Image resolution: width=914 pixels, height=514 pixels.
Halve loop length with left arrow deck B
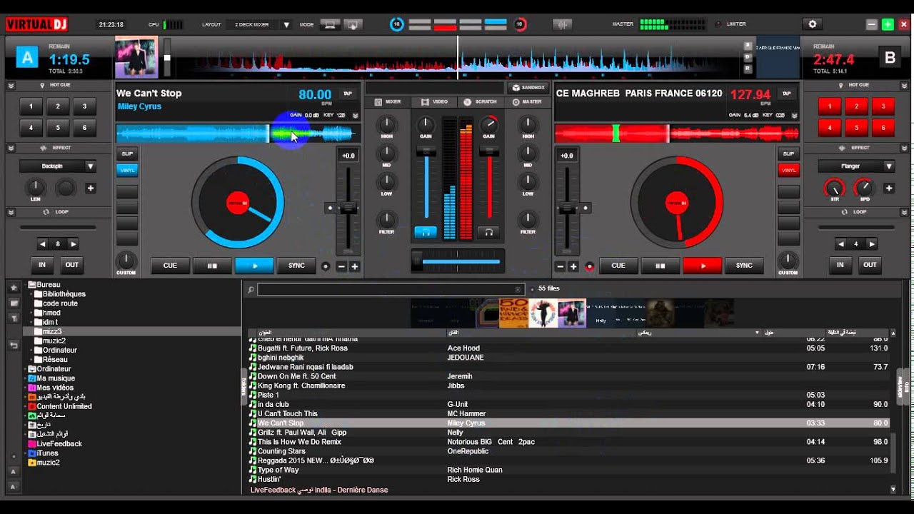(x=841, y=244)
